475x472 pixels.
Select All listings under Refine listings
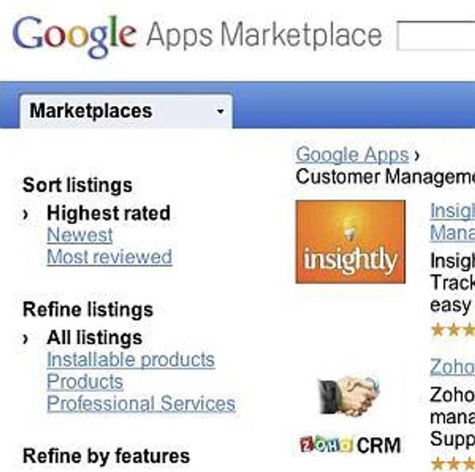point(95,338)
